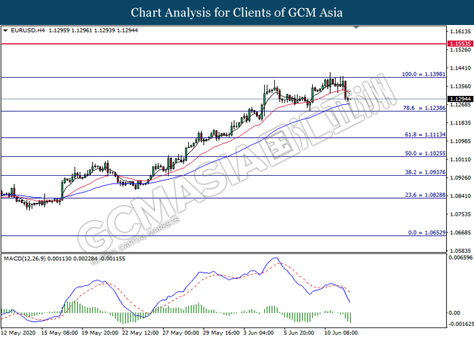Click the Fibonacci label 61.8 = 1.11134
The image size is (474, 338).
click(x=425, y=135)
